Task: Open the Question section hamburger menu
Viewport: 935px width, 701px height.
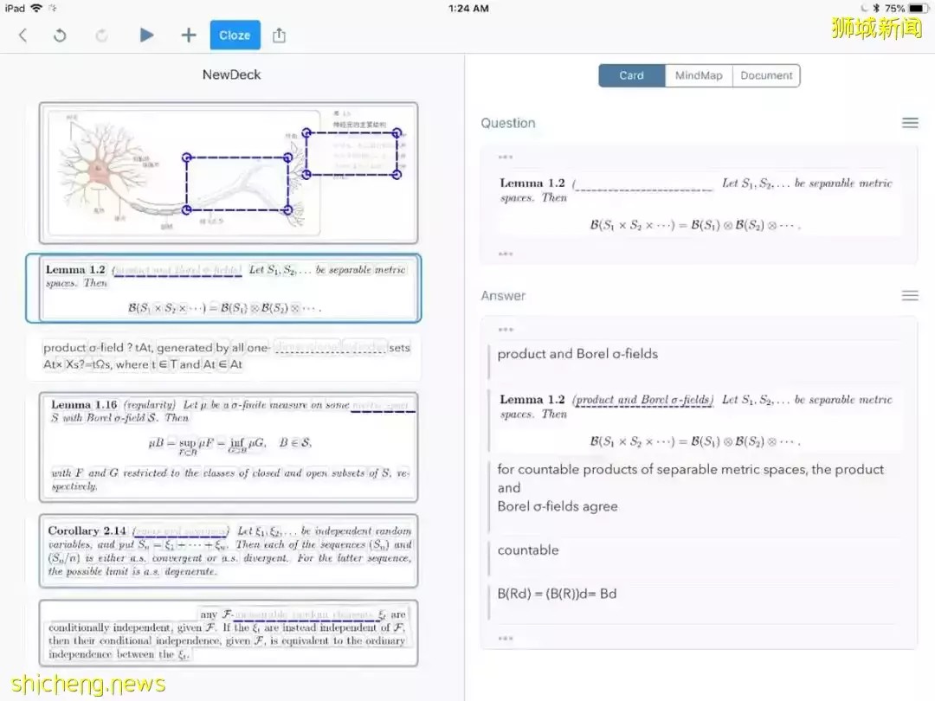Action: click(x=910, y=123)
